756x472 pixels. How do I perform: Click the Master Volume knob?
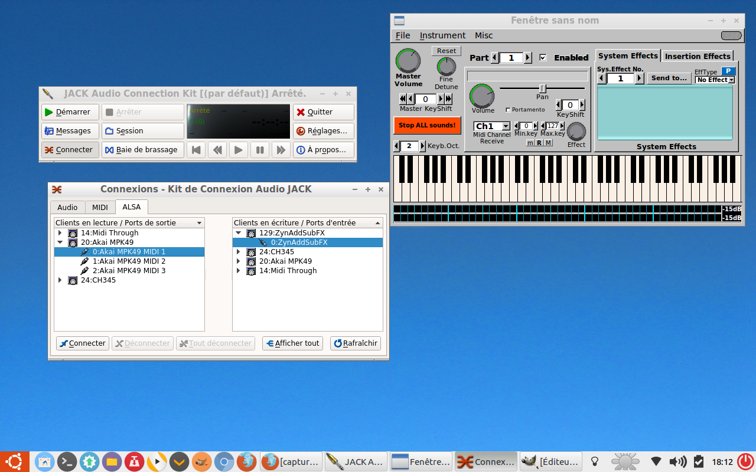pyautogui.click(x=408, y=60)
